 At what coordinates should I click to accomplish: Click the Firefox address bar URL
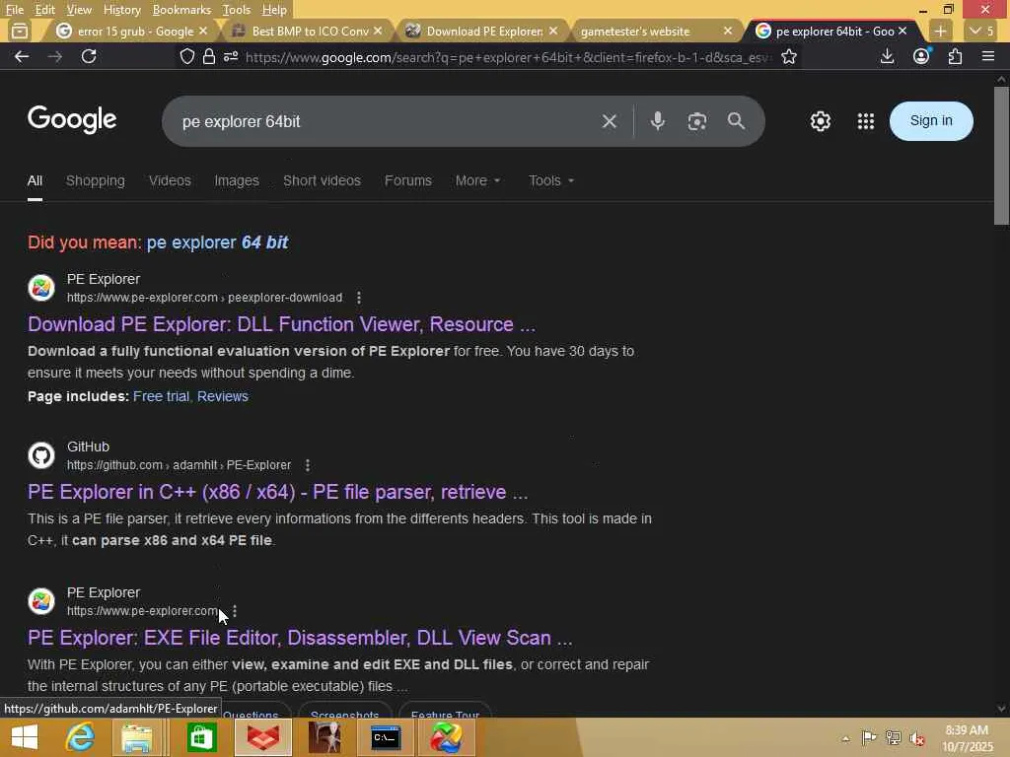[508, 57]
